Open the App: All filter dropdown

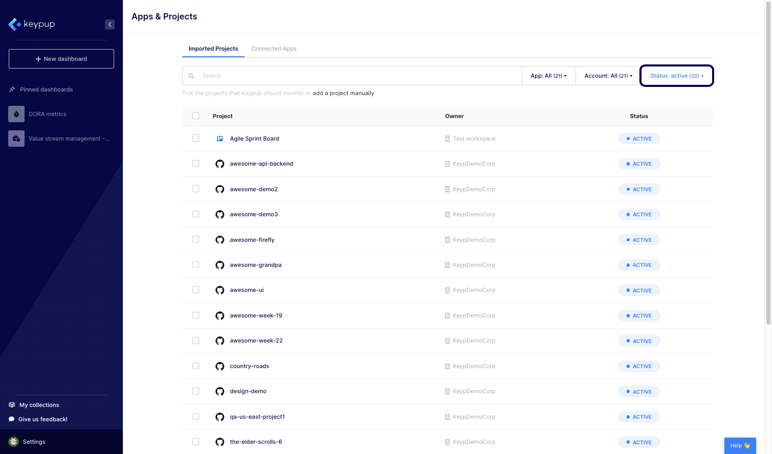[x=548, y=76]
